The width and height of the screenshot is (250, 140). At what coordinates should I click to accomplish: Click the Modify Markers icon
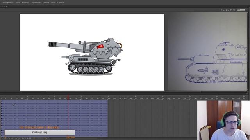pyautogui.click(x=30, y=138)
